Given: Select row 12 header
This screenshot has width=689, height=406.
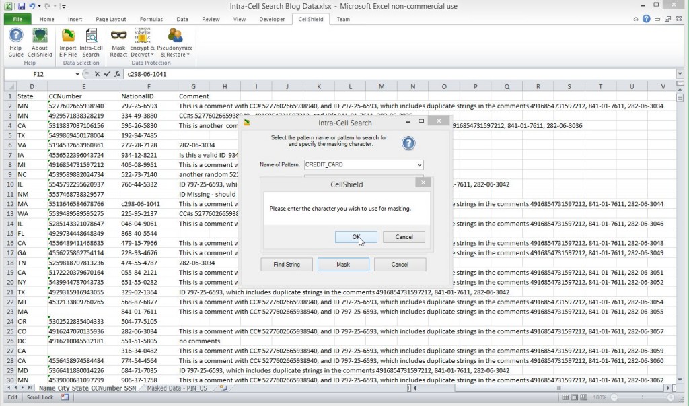Looking at the screenshot, I should click(x=10, y=204).
